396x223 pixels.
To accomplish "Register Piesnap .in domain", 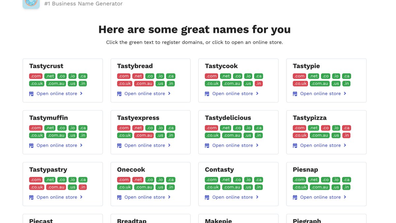I will [x=346, y=187].
